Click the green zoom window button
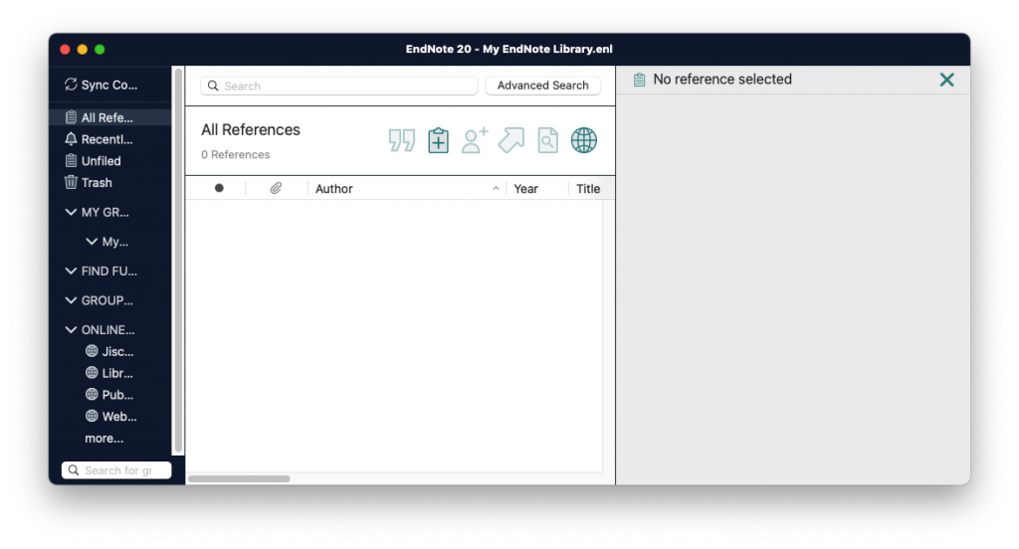The height and width of the screenshot is (549, 1019). (x=100, y=50)
